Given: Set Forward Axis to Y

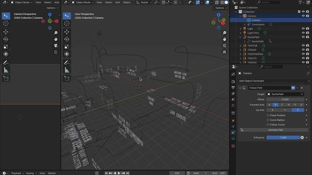Looking at the screenshot, I should 275,105.
